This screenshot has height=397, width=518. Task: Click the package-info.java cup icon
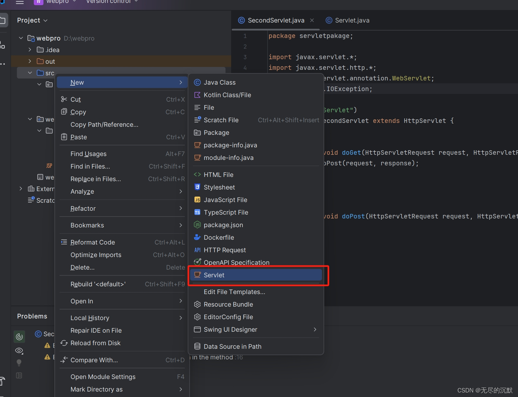[197, 145]
